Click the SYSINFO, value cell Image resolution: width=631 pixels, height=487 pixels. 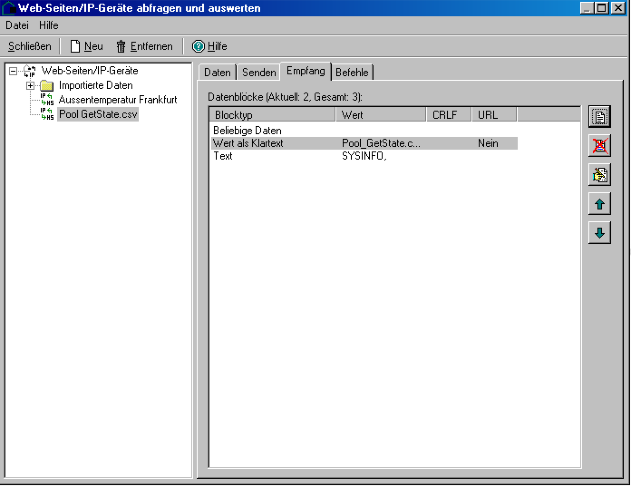point(364,156)
